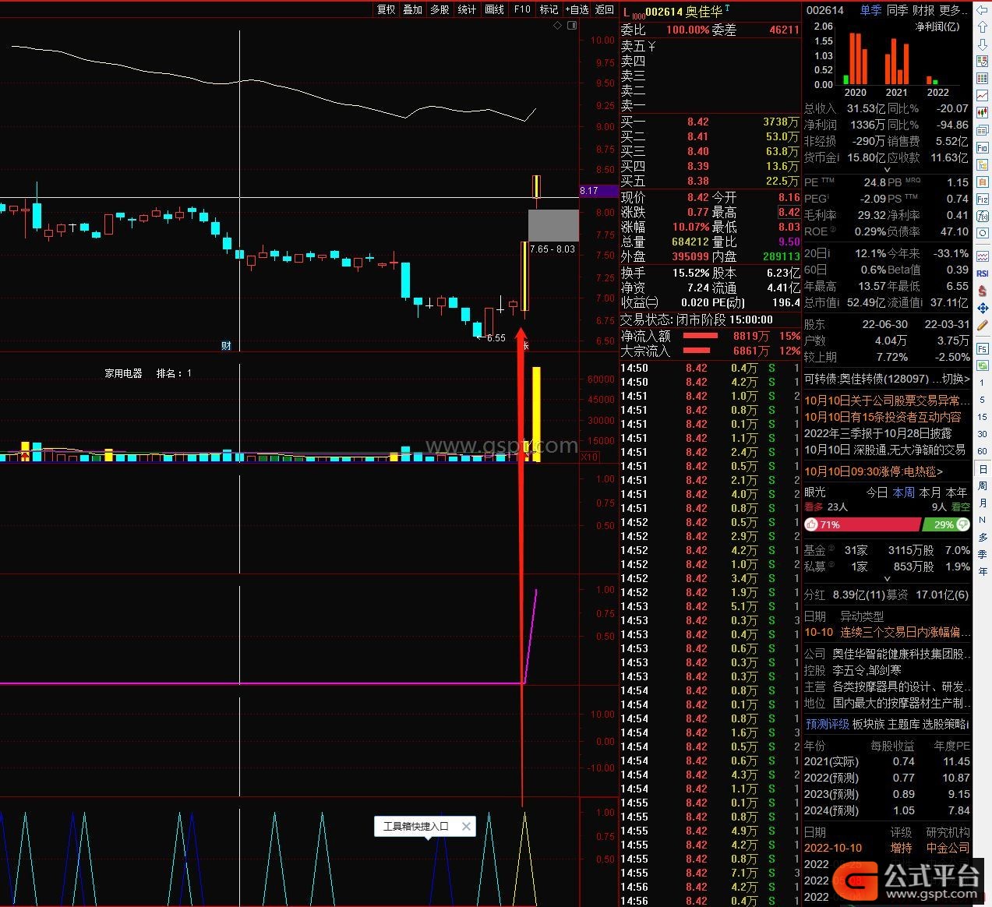
Task: Switch to the 财报 tab
Action: coord(923,10)
